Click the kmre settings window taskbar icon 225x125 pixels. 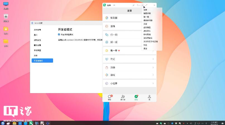pyautogui.click(x=48, y=123)
